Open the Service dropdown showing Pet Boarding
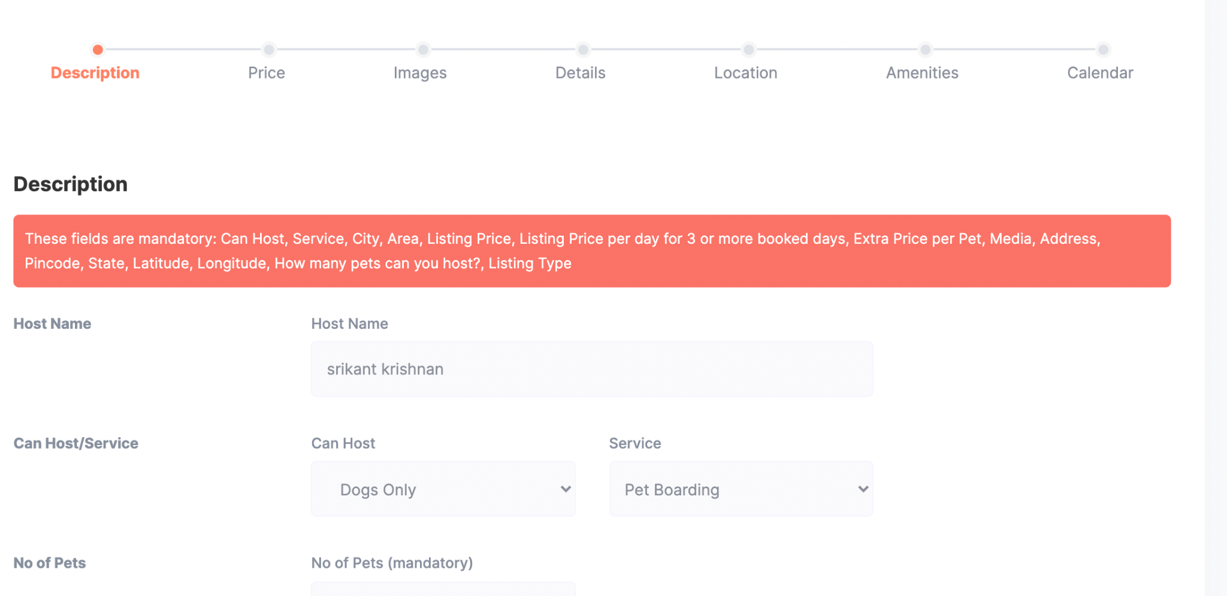The width and height of the screenshot is (1227, 596). coord(741,489)
